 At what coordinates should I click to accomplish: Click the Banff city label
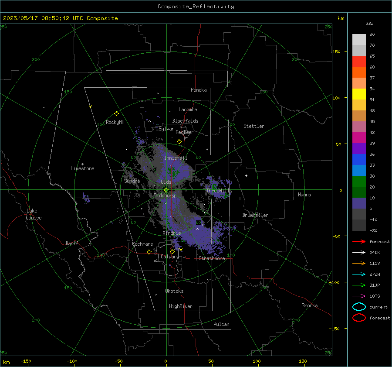point(72,243)
